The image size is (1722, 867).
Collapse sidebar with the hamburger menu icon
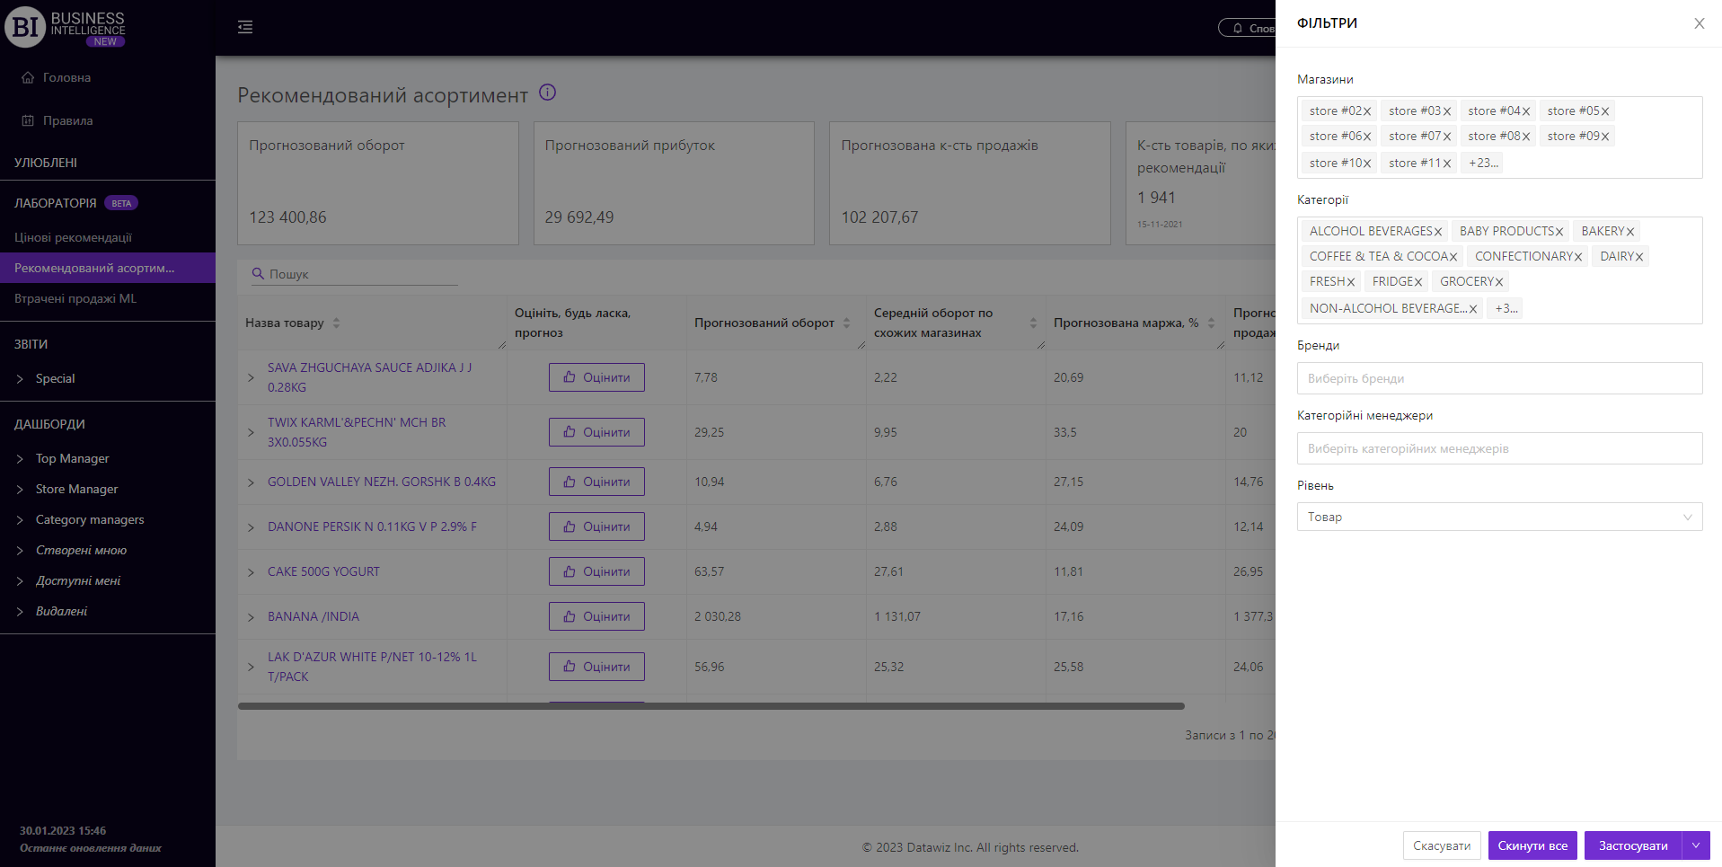pos(245,28)
